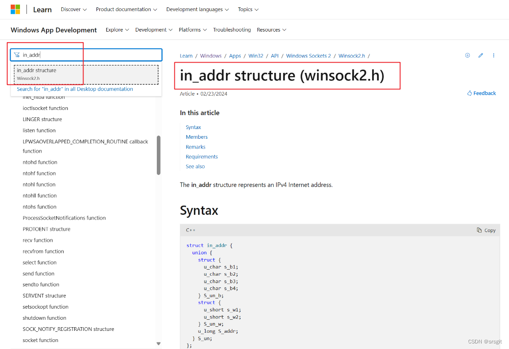Screen dimensions: 509x349
Task: Open the Troubleshooting section
Action: pyautogui.click(x=232, y=29)
